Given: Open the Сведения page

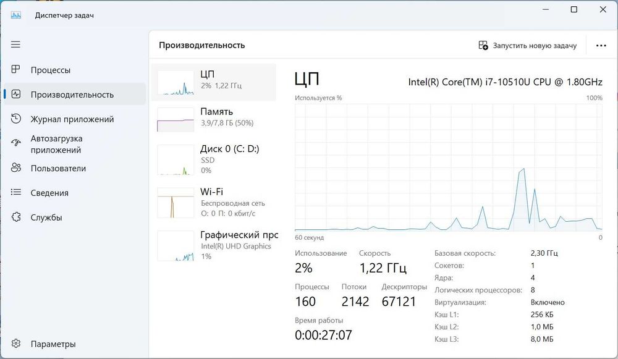Looking at the screenshot, I should 75,193.
